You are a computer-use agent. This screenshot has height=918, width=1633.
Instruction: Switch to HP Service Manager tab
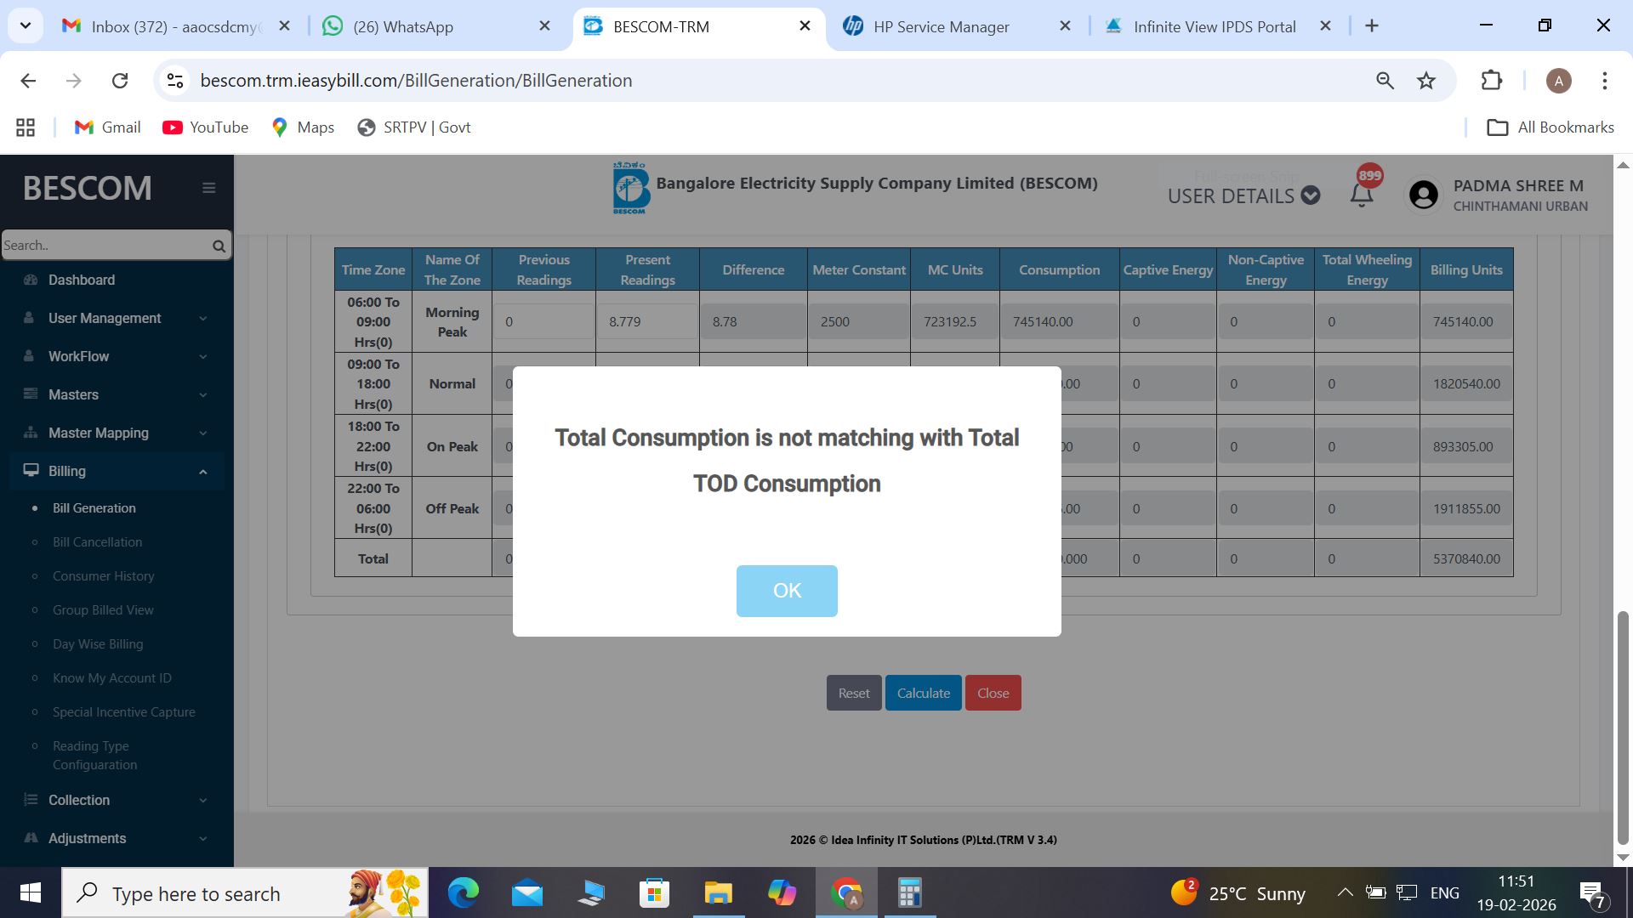coord(941,26)
